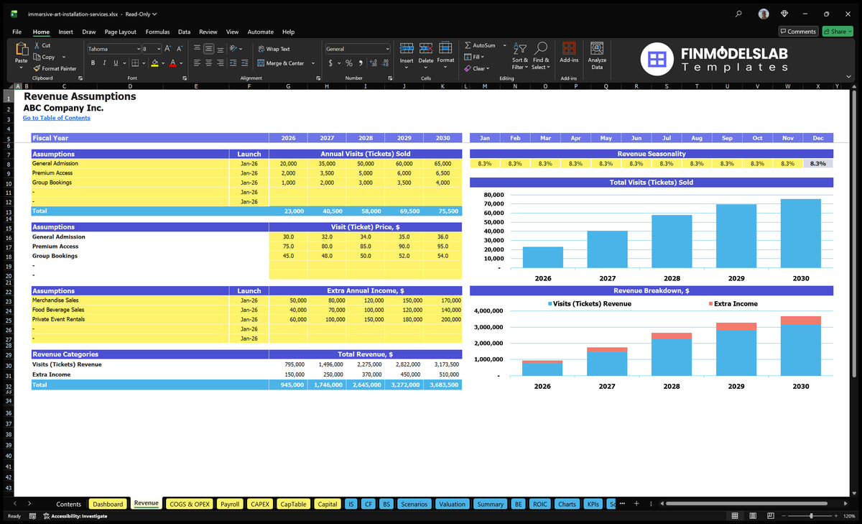
Task: Toggle Merge & Center
Action: pos(281,63)
